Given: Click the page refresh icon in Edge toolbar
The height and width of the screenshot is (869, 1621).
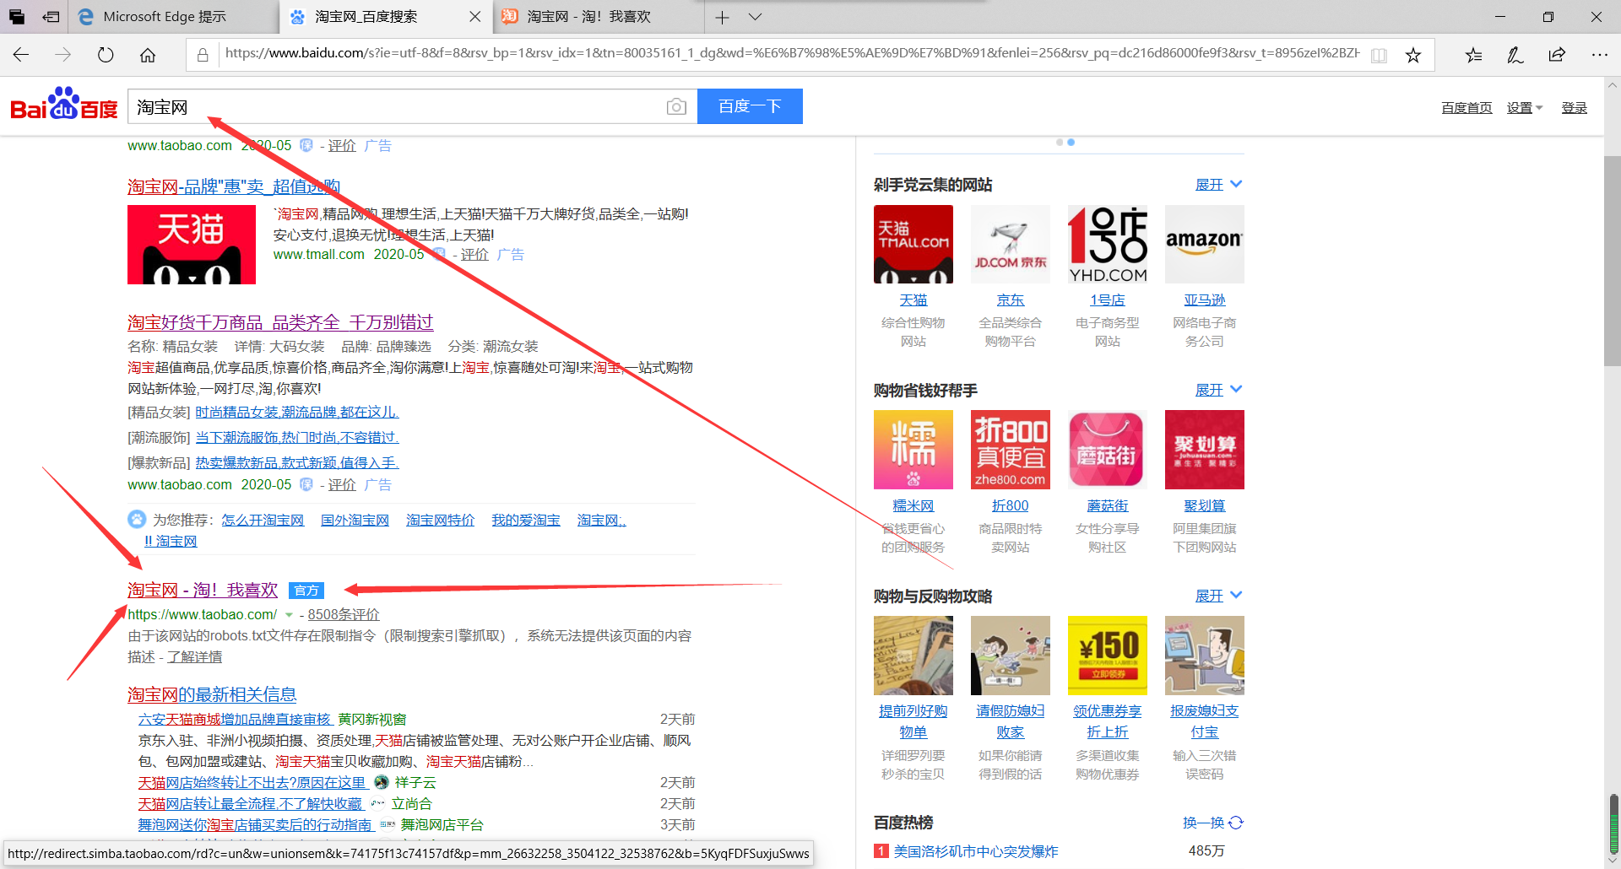Looking at the screenshot, I should (x=105, y=54).
